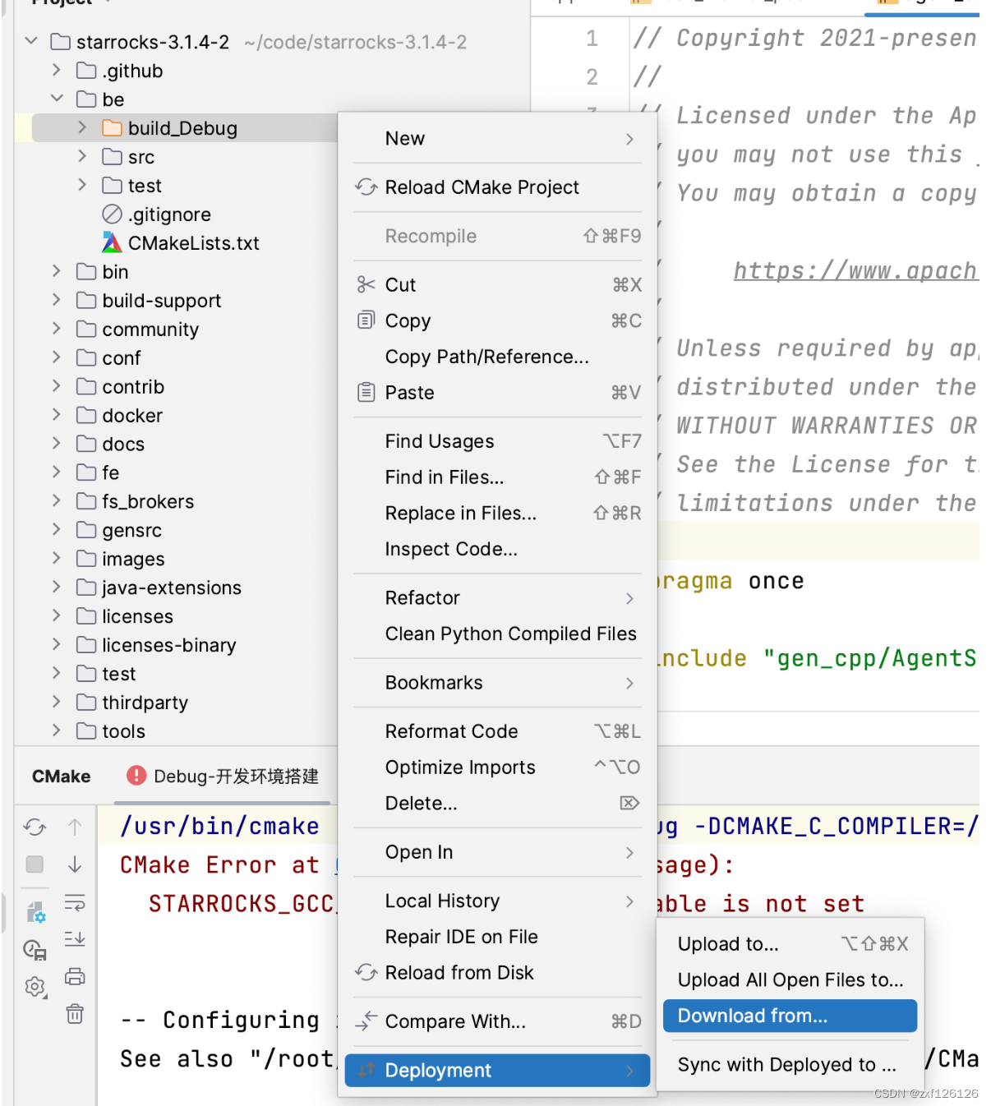
Task: Choose Upload to... in Deployment submenu
Action: click(790, 943)
